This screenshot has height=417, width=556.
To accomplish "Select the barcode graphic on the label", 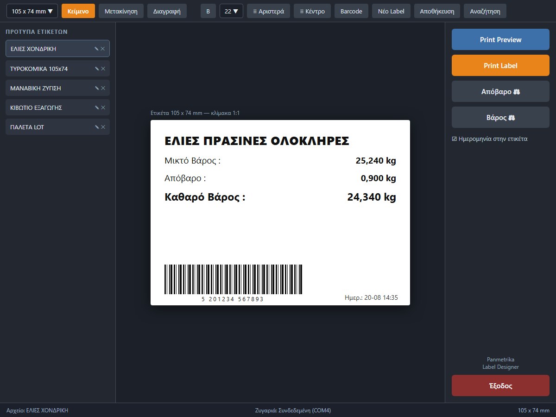I will [233, 279].
